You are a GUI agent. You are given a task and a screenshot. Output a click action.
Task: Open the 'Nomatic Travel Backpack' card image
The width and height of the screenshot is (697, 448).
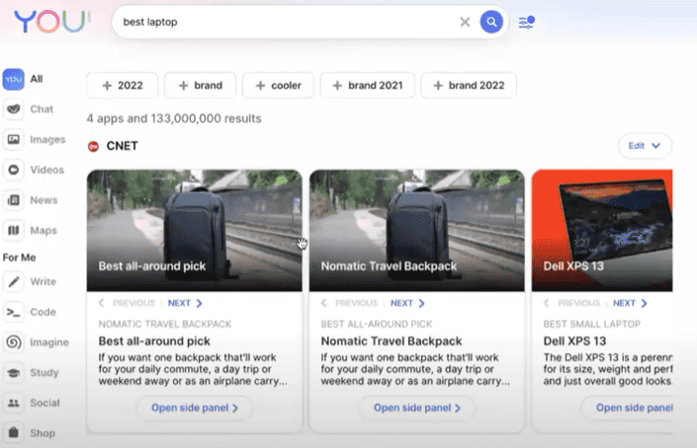click(x=417, y=230)
